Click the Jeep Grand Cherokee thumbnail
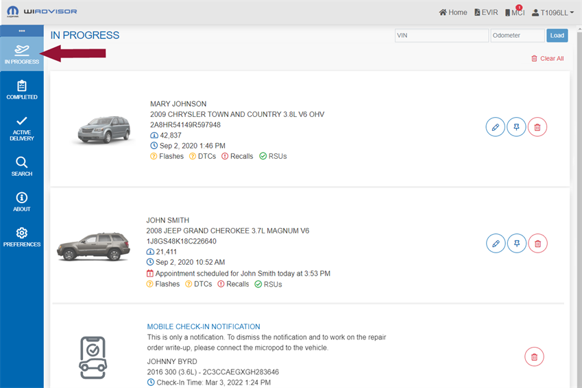Viewport: 582px width, 388px height. [93, 246]
